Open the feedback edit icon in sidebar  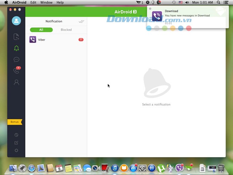[x=16, y=143]
